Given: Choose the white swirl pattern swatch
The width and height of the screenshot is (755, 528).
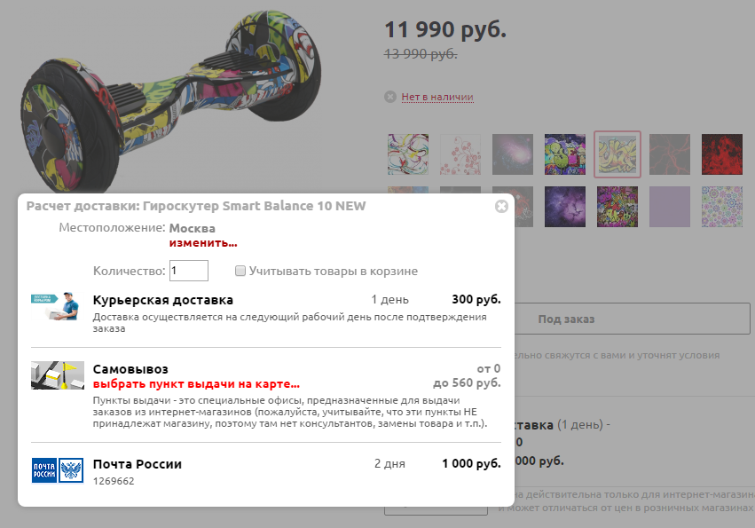Looking at the screenshot, I should pos(408,154).
